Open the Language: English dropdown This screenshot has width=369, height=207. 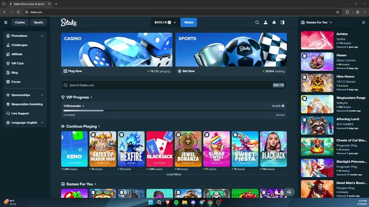[25, 122]
